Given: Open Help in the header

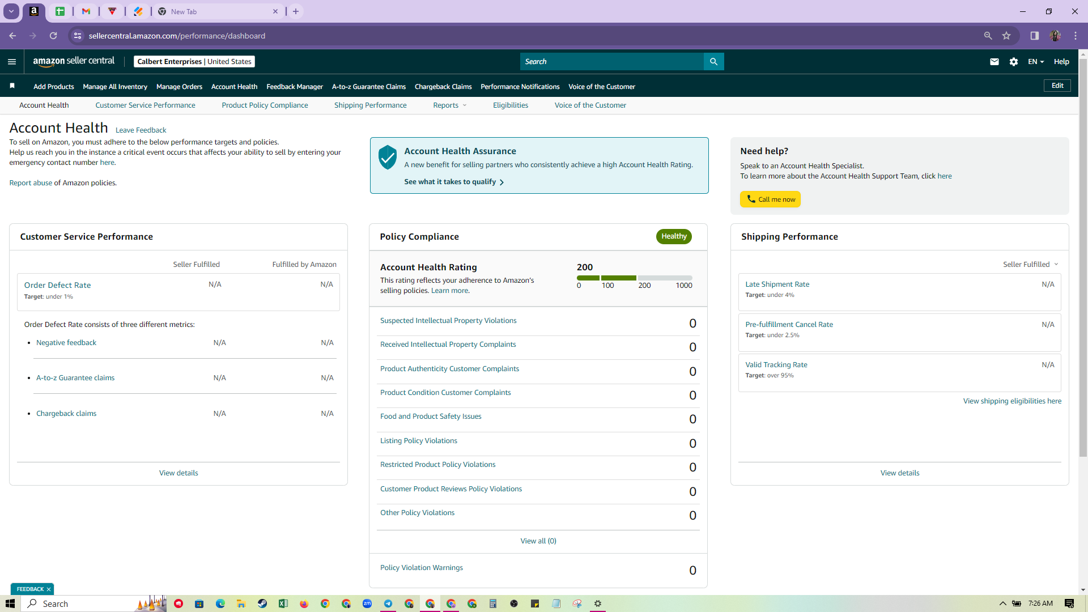Looking at the screenshot, I should coord(1061,62).
